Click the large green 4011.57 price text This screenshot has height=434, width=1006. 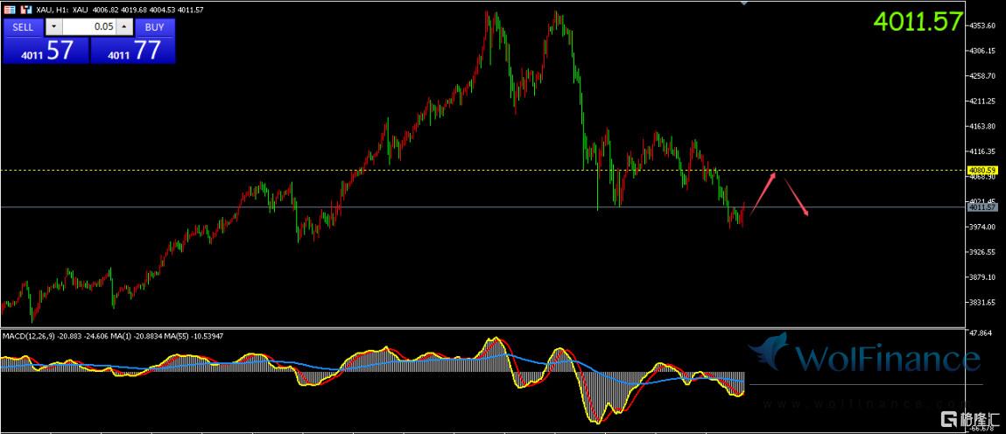(919, 22)
